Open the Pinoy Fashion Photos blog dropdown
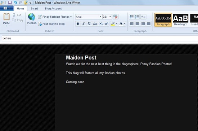The image size is (198, 131). (55, 17)
